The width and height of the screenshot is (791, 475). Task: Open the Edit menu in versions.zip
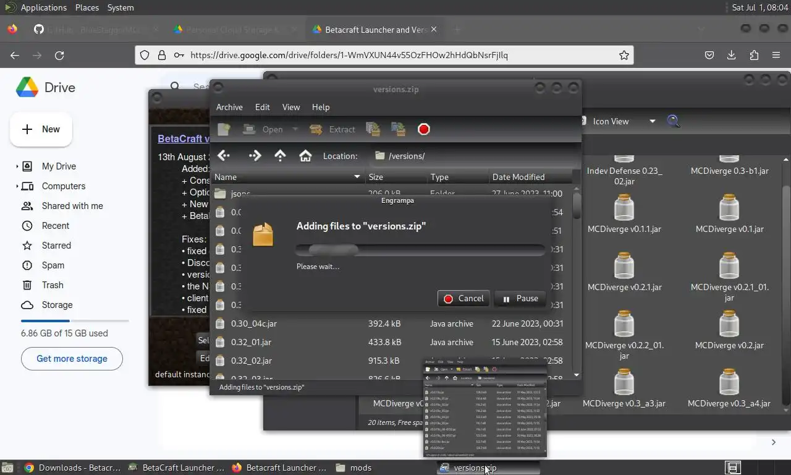[x=263, y=107]
